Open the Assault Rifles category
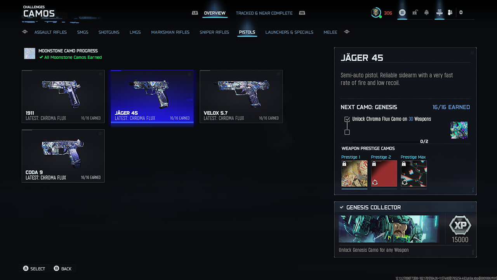497x280 pixels. (50, 32)
